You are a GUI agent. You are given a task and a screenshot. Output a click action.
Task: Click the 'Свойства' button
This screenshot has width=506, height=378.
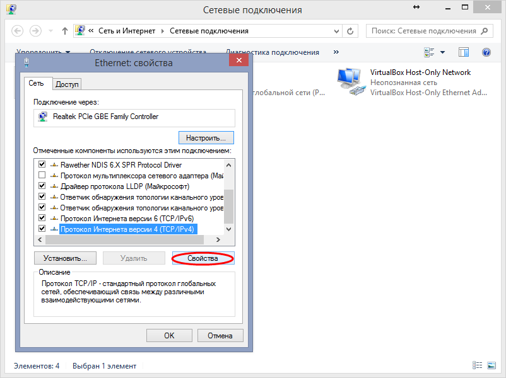[203, 258]
